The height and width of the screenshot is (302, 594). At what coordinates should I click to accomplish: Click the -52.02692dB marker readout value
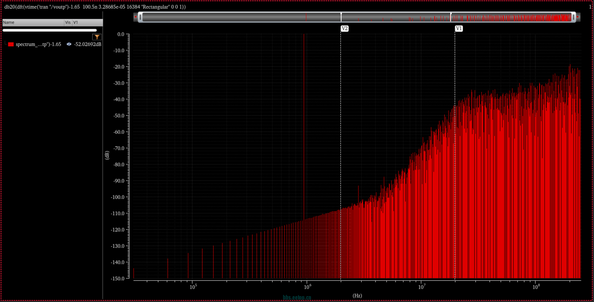(87, 44)
